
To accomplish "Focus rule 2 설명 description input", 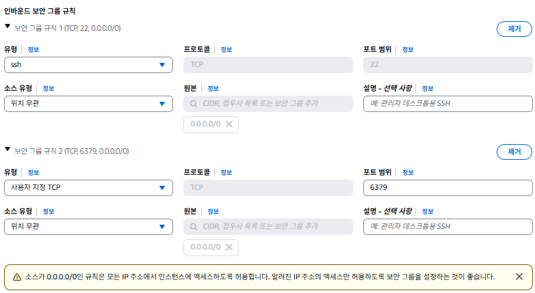I will coord(447,227).
